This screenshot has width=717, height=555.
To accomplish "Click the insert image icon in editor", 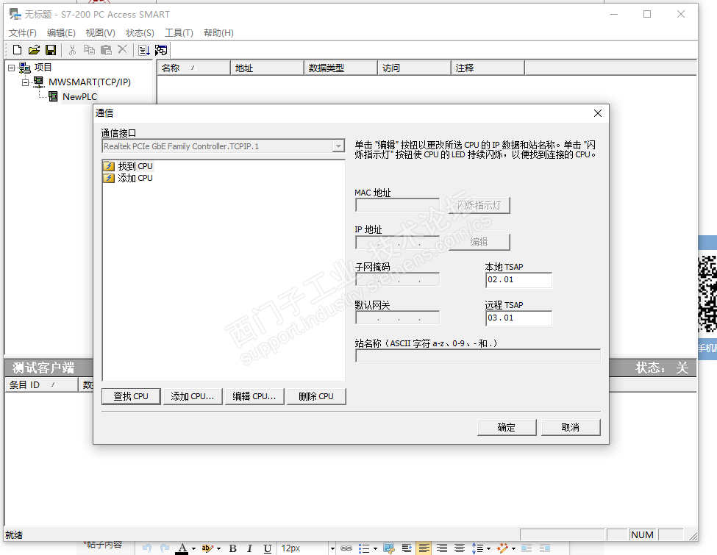I will point(389,548).
